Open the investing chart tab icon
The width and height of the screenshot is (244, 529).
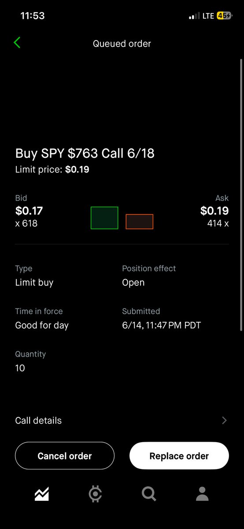42,494
